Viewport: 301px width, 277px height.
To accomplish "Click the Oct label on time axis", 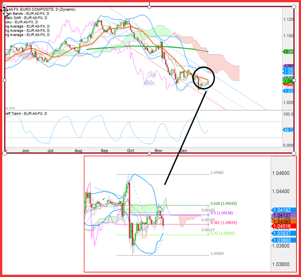I will (131, 151).
